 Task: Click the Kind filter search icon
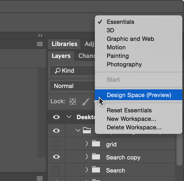[x=57, y=71]
